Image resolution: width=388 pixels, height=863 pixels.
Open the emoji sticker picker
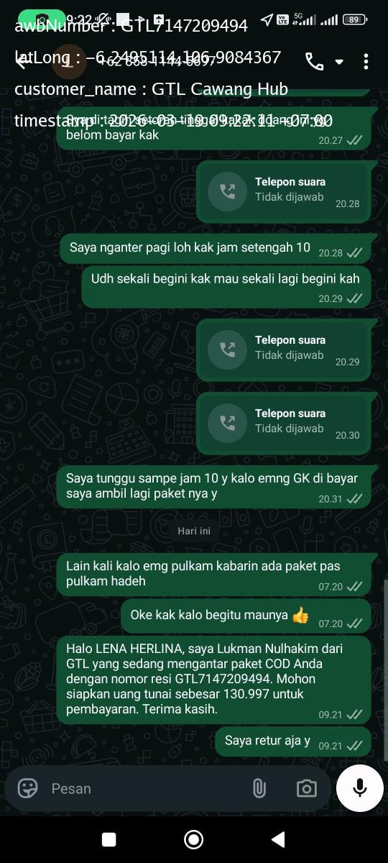coord(28,788)
